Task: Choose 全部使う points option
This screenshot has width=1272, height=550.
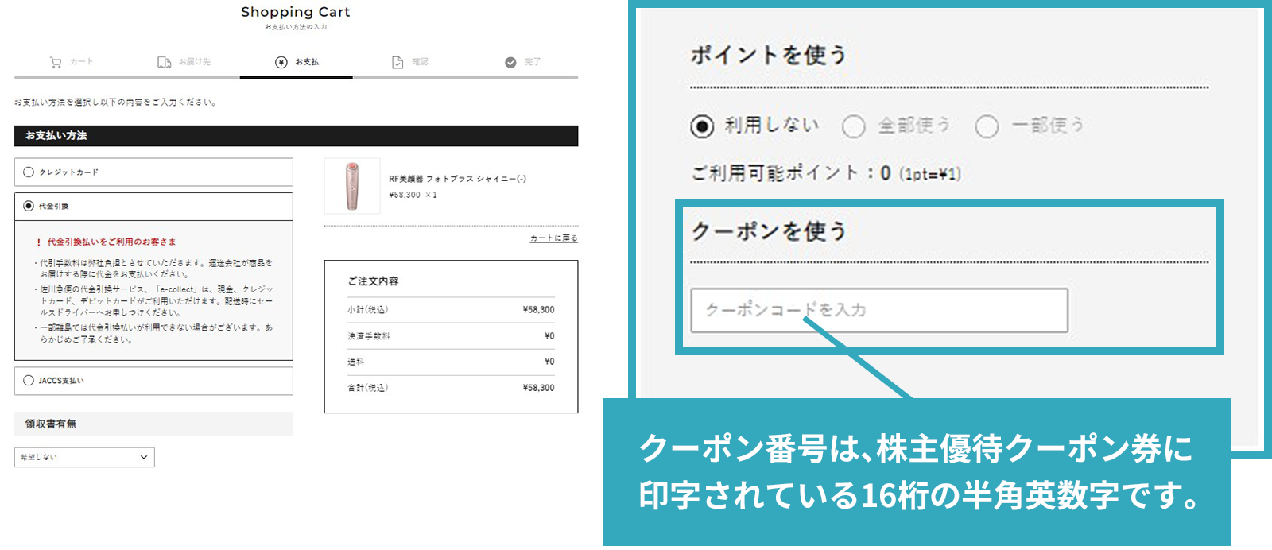Action: point(854,126)
